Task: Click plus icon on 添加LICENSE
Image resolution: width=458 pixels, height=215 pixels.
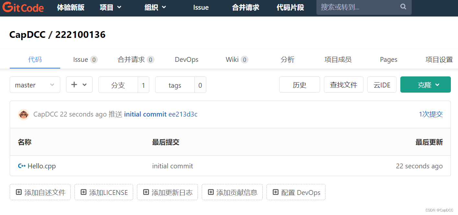Action: pos(84,192)
